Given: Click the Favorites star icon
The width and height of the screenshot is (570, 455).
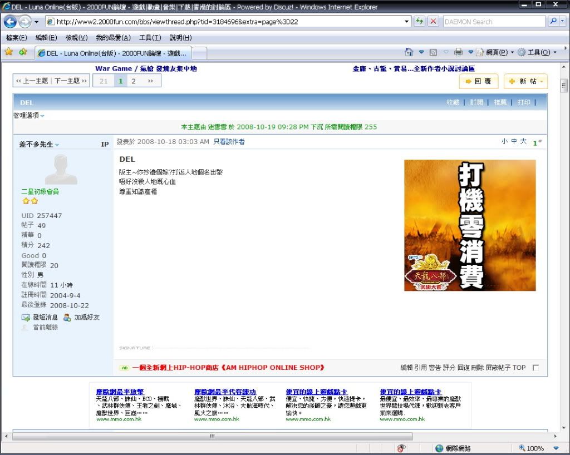Looking at the screenshot, I should [9, 52].
